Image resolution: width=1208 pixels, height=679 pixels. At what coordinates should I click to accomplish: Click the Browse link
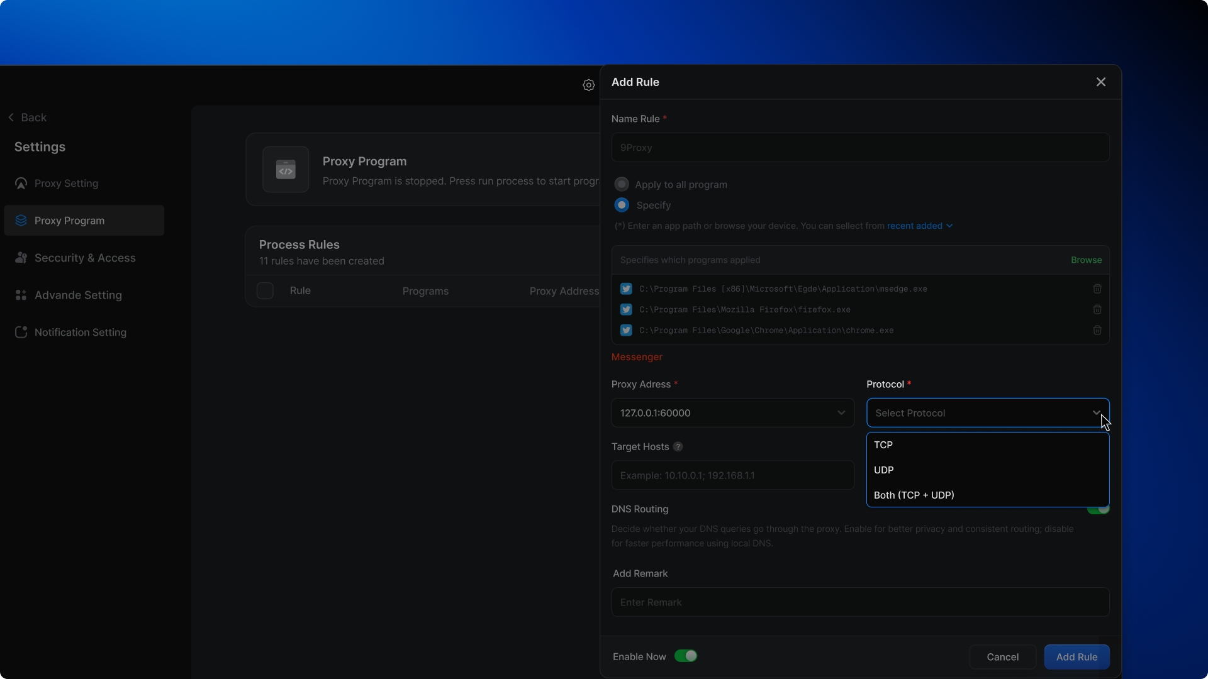tap(1086, 260)
